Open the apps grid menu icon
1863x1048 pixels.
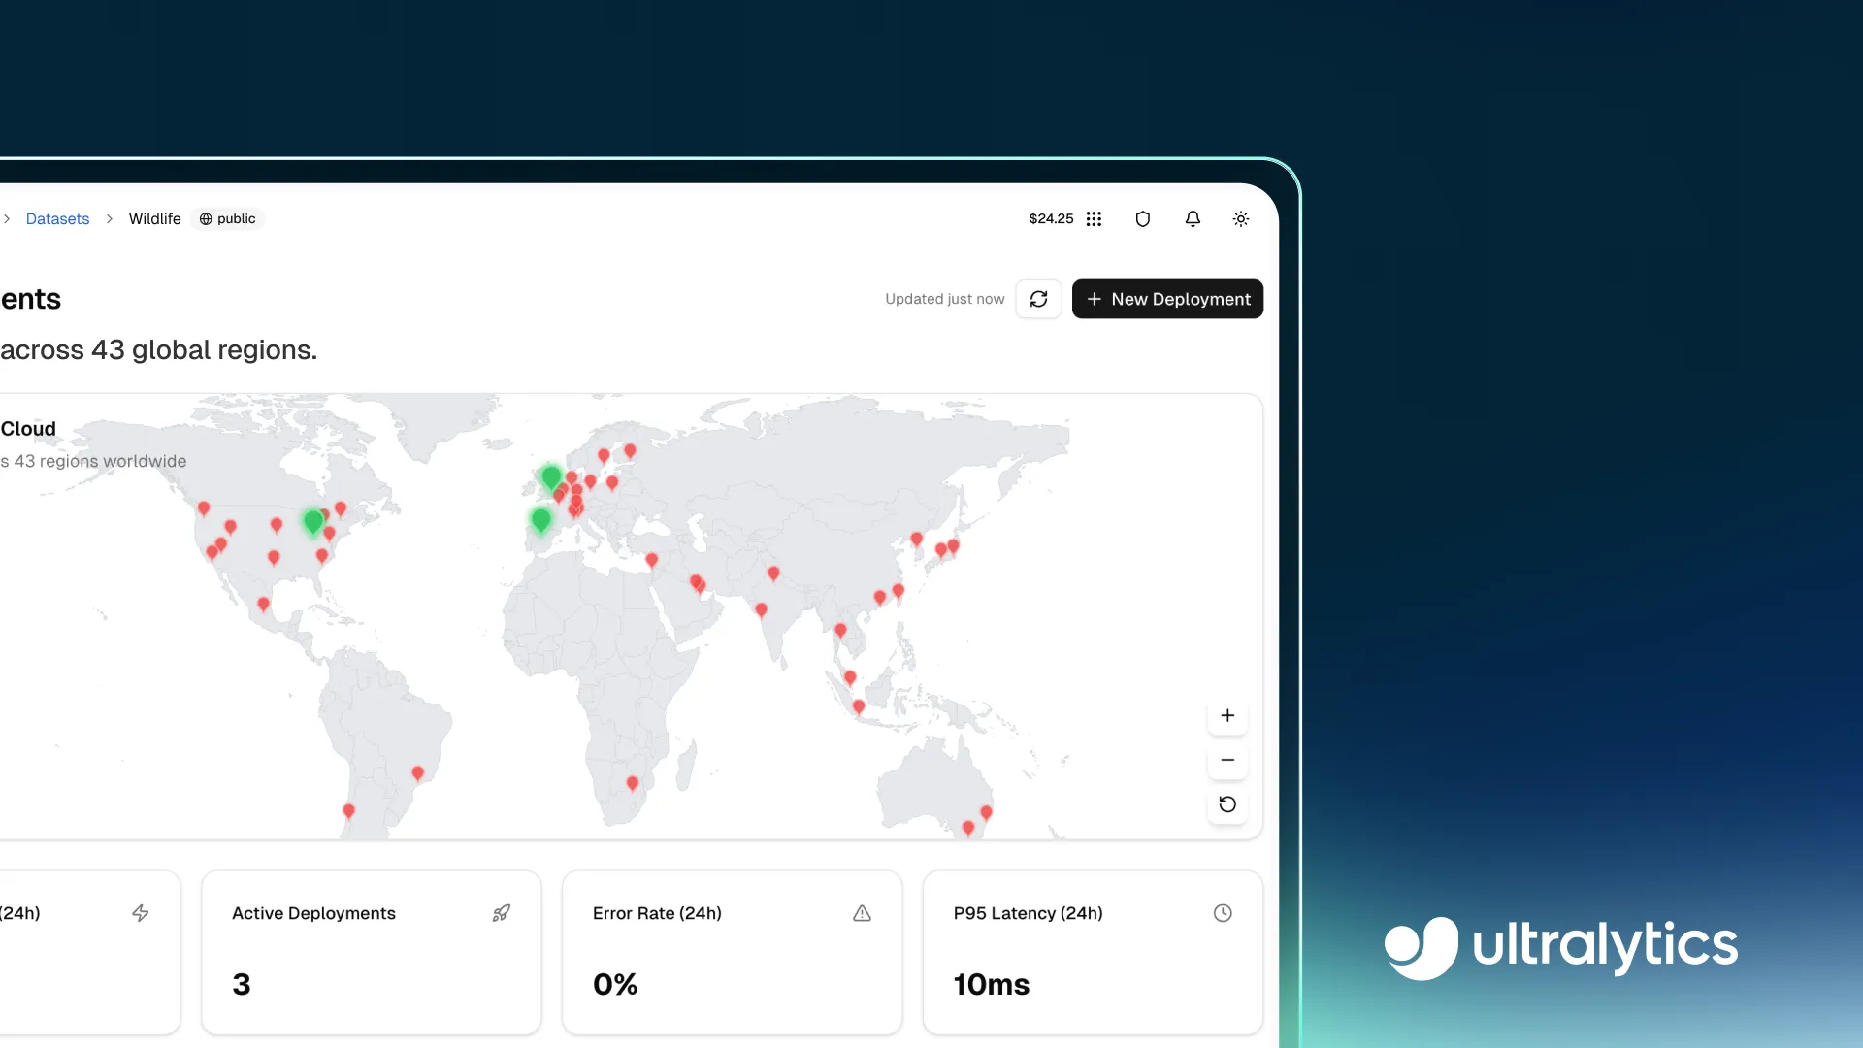click(x=1094, y=219)
